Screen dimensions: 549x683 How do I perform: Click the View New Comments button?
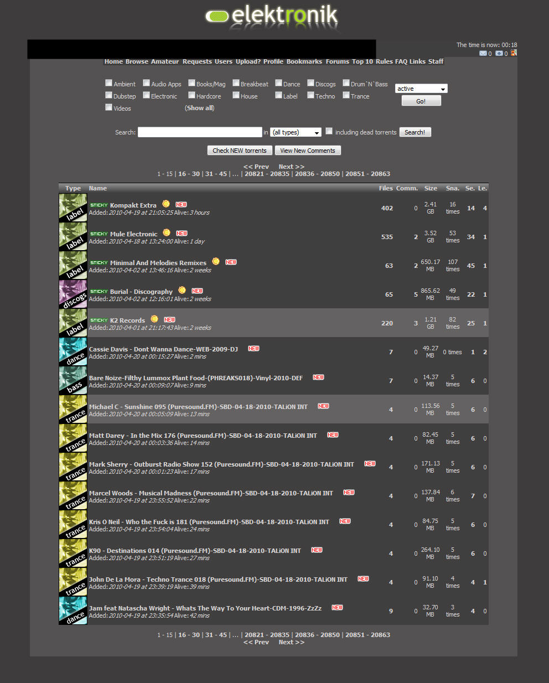(x=308, y=151)
